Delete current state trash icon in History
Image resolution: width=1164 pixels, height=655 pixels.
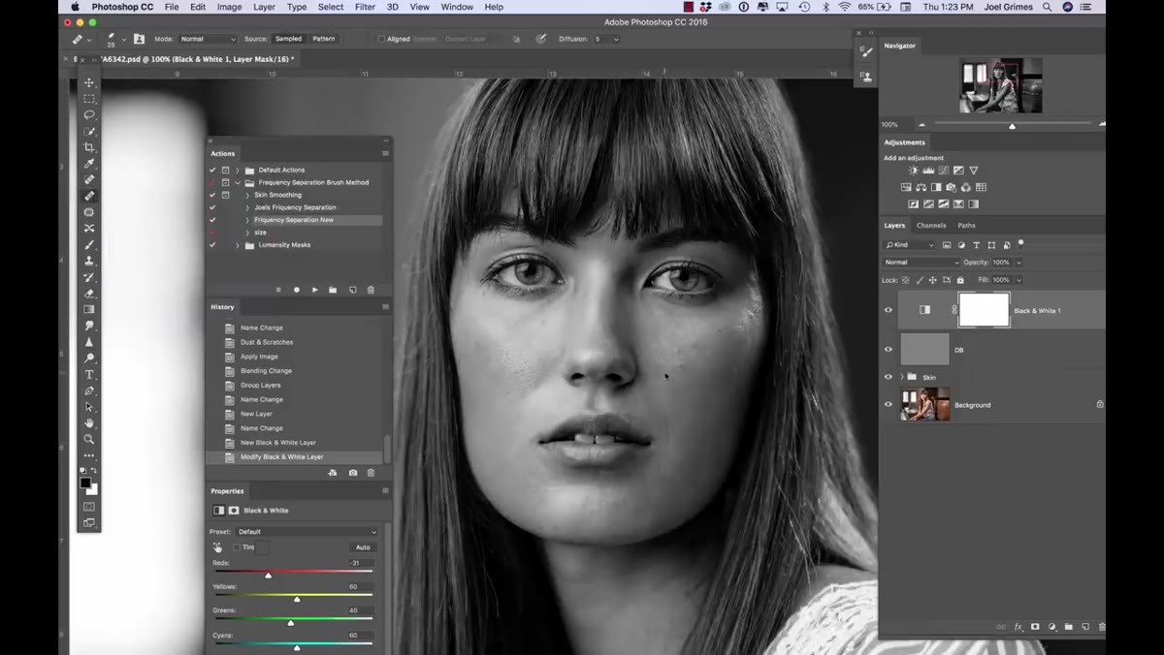tap(371, 473)
